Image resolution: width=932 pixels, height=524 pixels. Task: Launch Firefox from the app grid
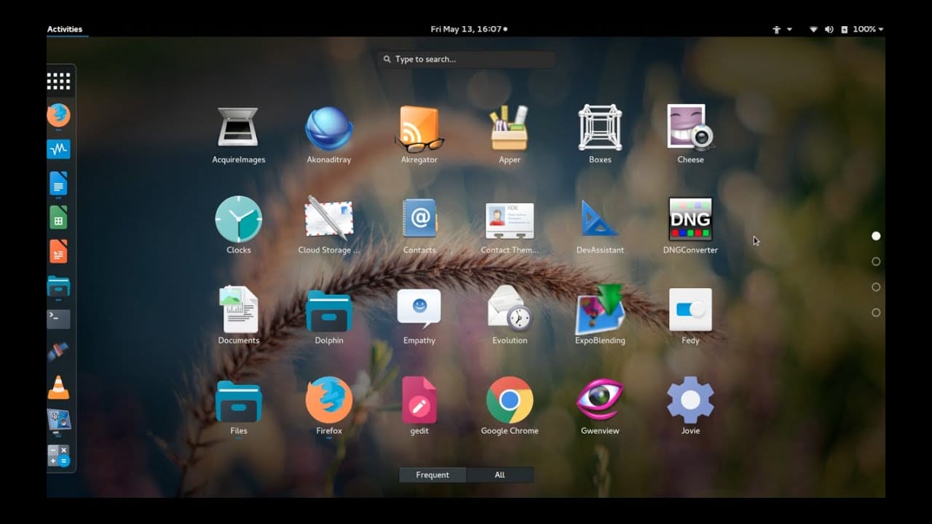click(x=329, y=400)
